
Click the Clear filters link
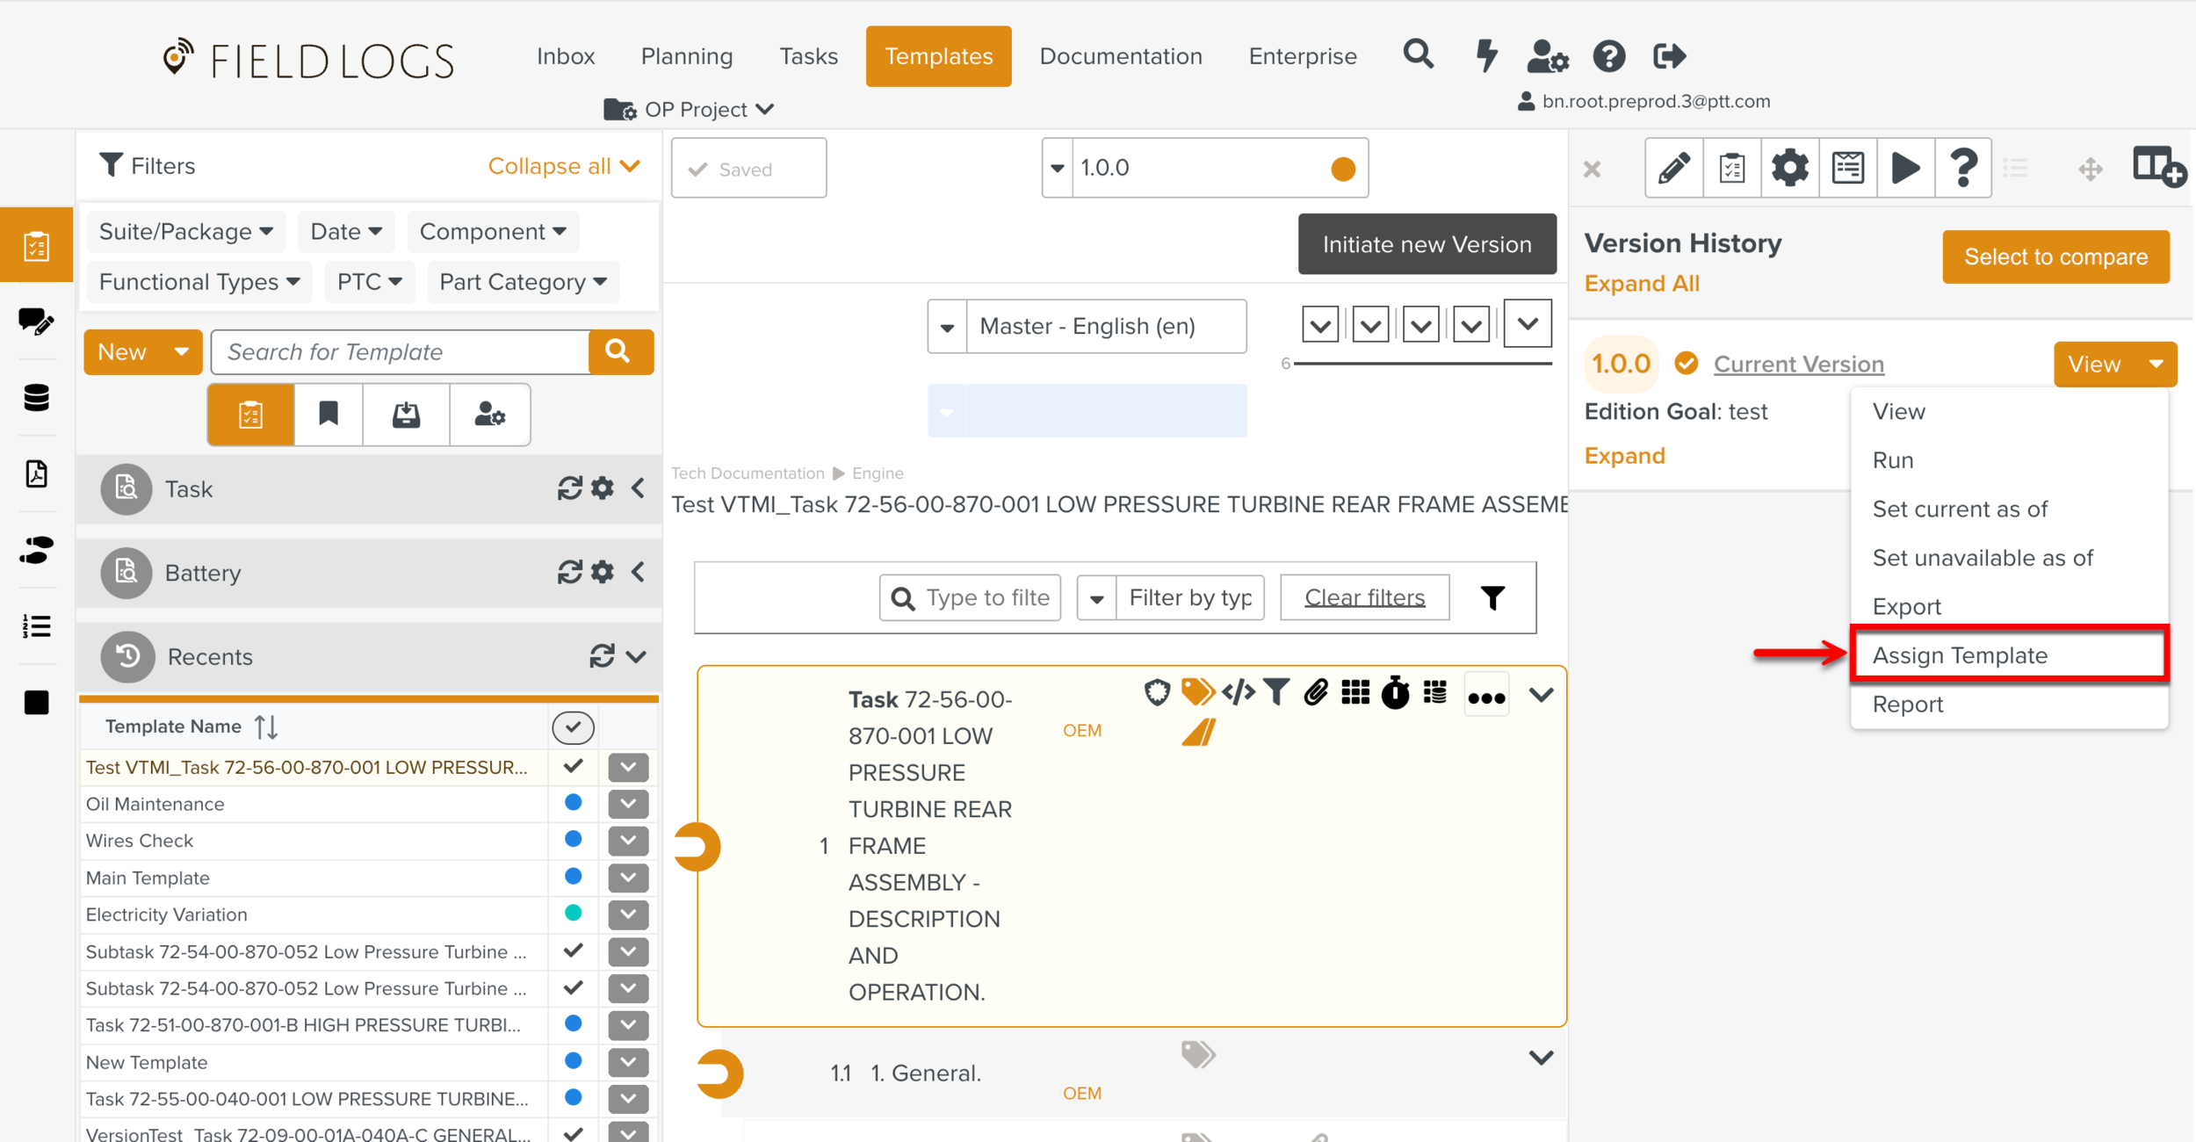(1364, 598)
